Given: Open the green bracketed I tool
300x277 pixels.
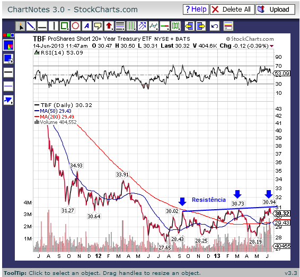Looking at the screenshot, I should (x=175, y=26).
